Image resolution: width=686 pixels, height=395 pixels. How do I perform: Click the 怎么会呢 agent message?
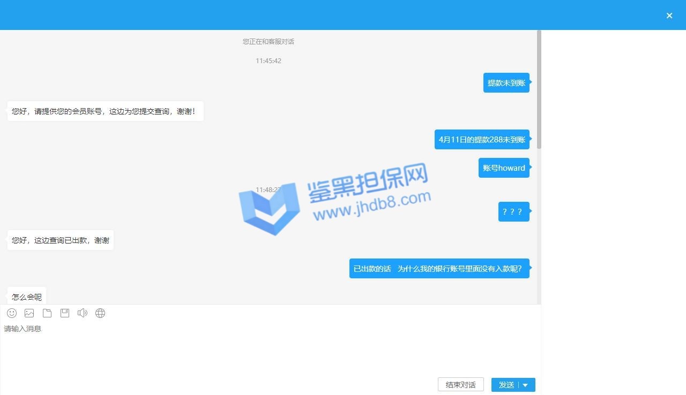tap(27, 297)
